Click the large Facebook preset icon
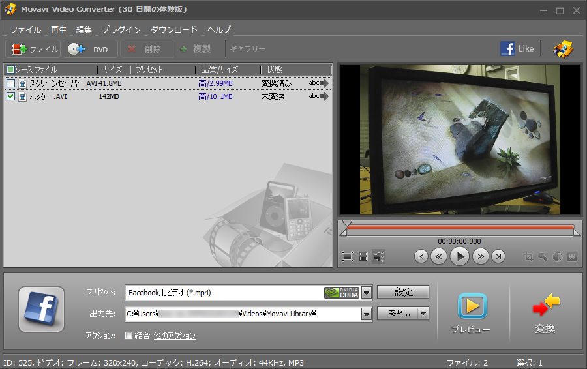Image resolution: width=587 pixels, height=369 pixels. click(41, 309)
